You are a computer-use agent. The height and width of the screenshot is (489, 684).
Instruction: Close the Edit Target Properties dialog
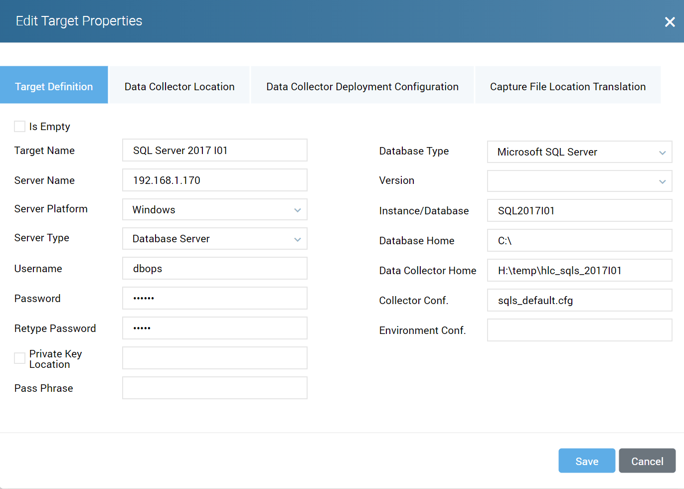click(x=670, y=21)
